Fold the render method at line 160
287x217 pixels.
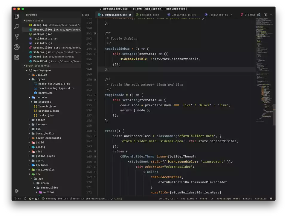coord(95,131)
